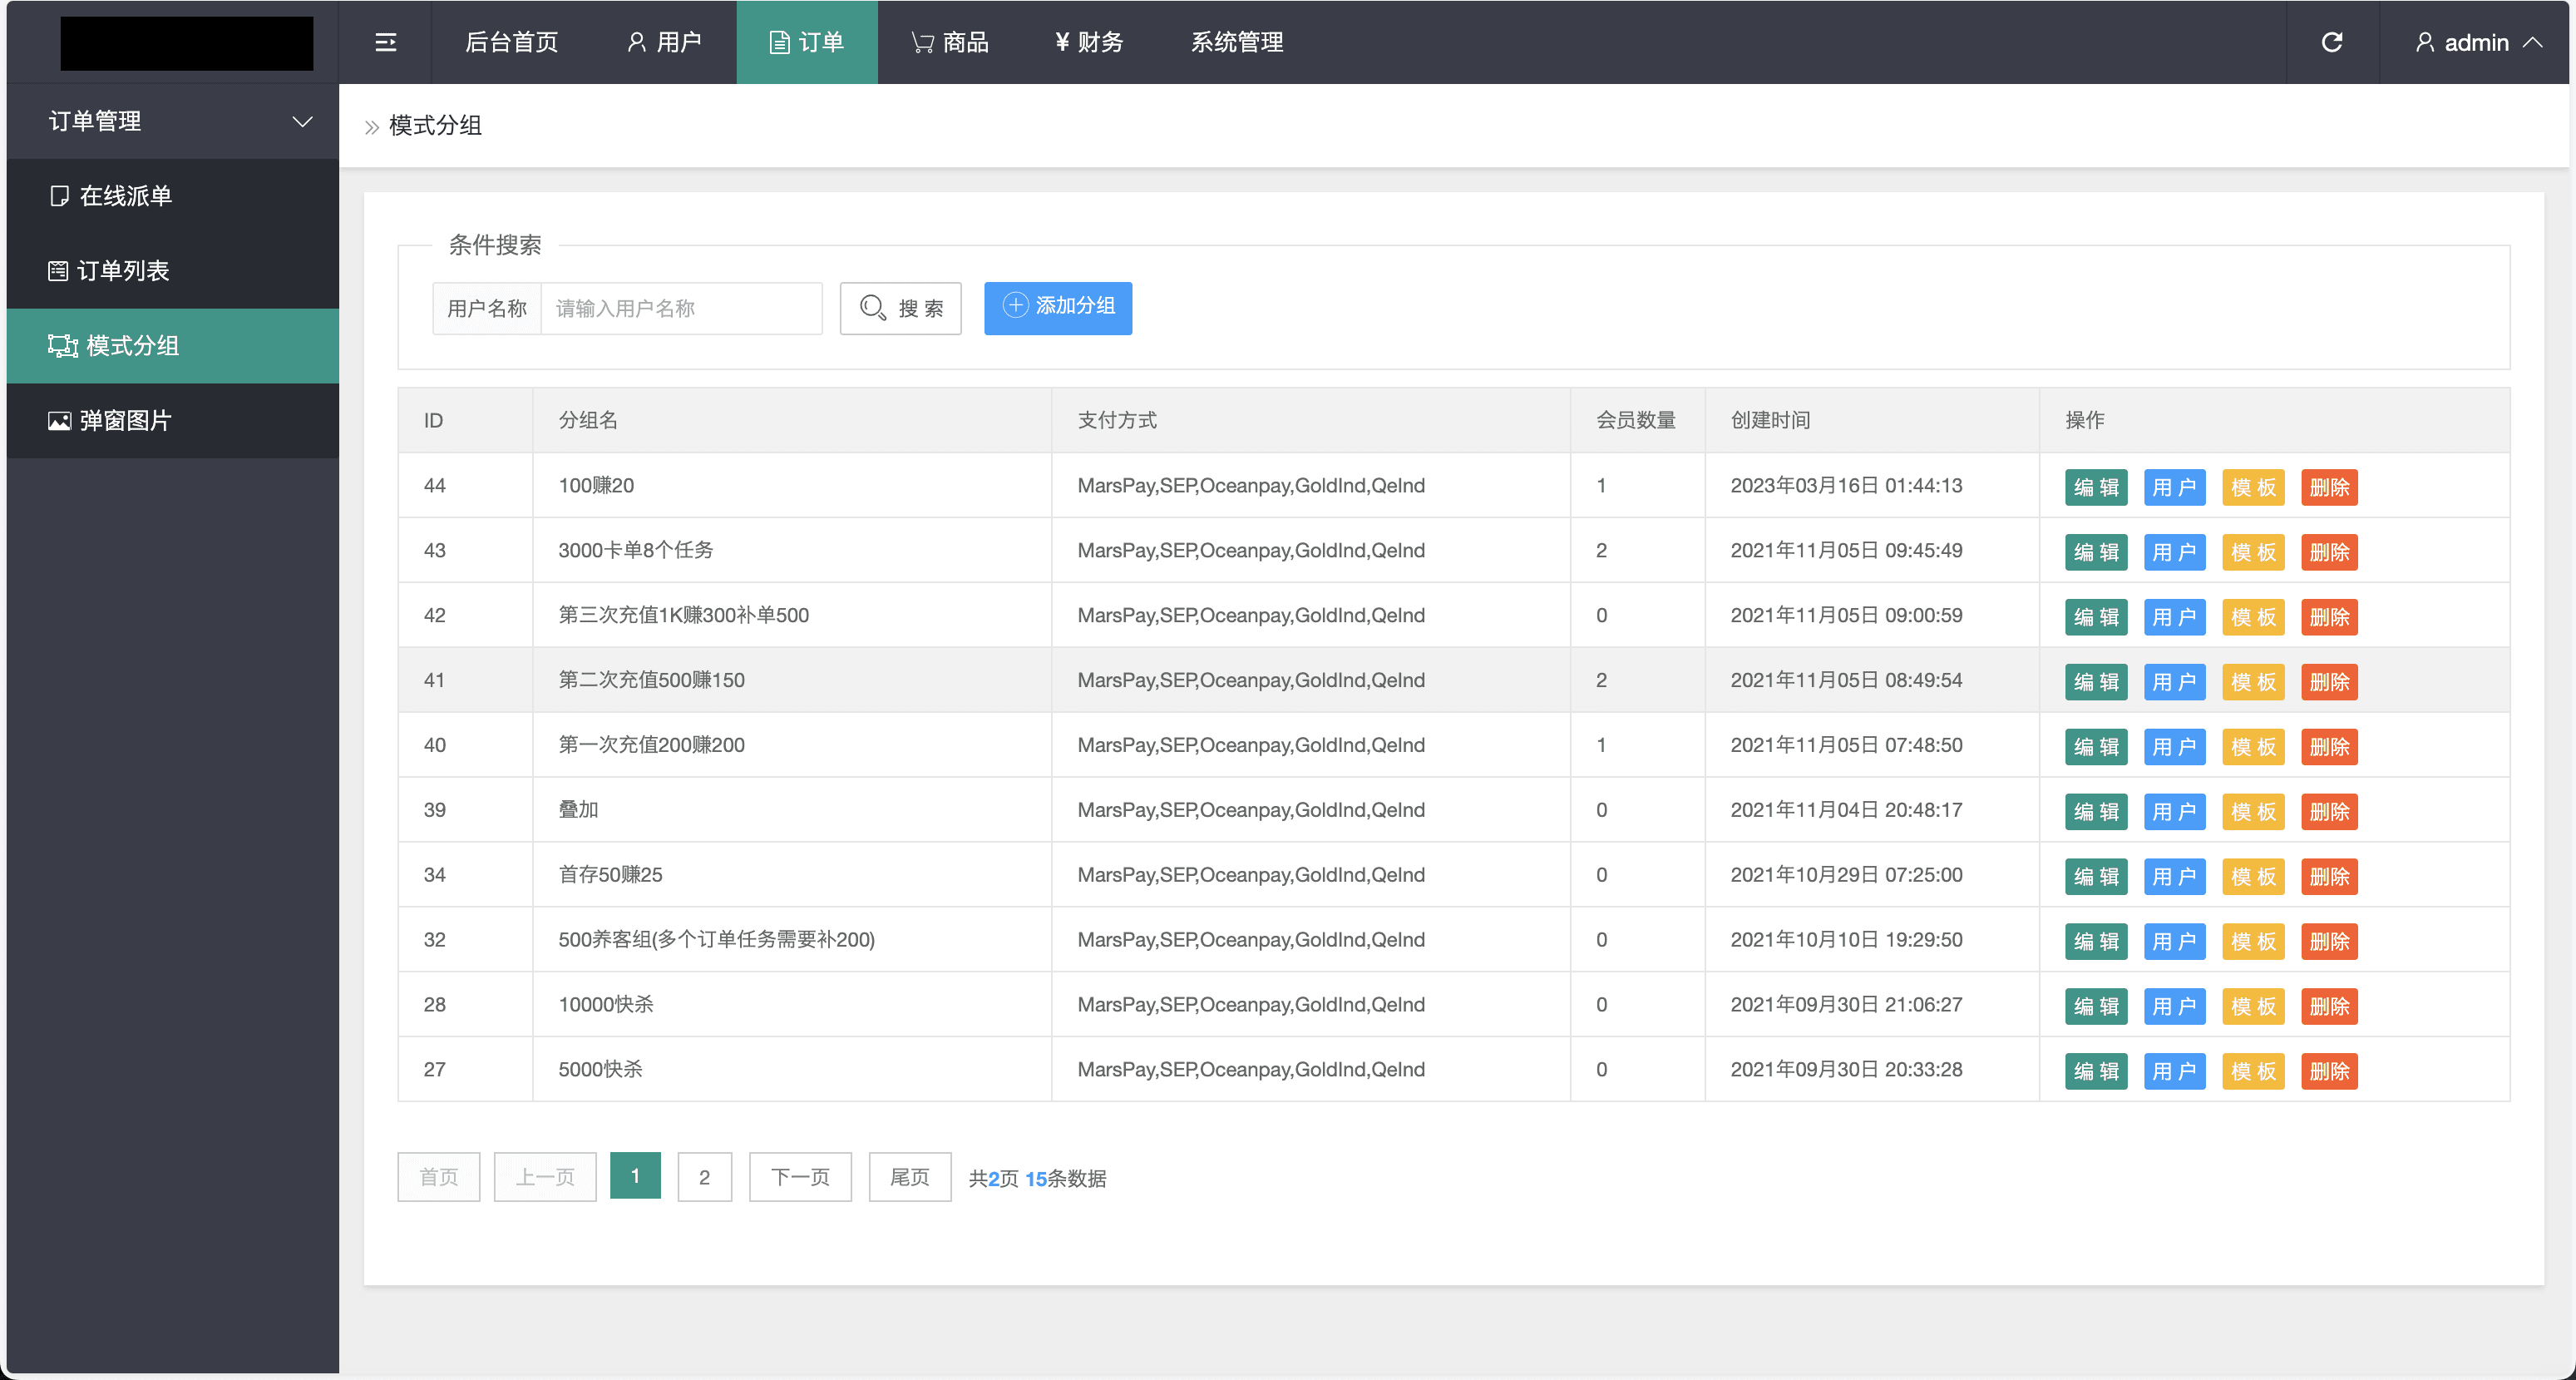Open 在线派单 from the sidebar
Viewport: 2576px width, 1380px height.
coord(125,196)
